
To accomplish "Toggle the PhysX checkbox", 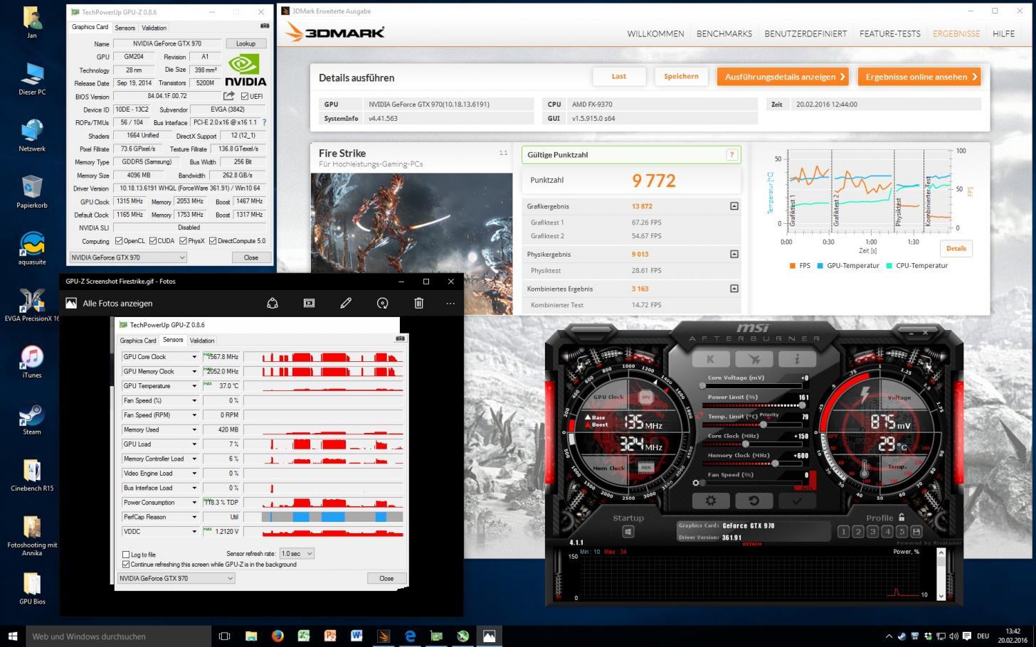I will [183, 241].
